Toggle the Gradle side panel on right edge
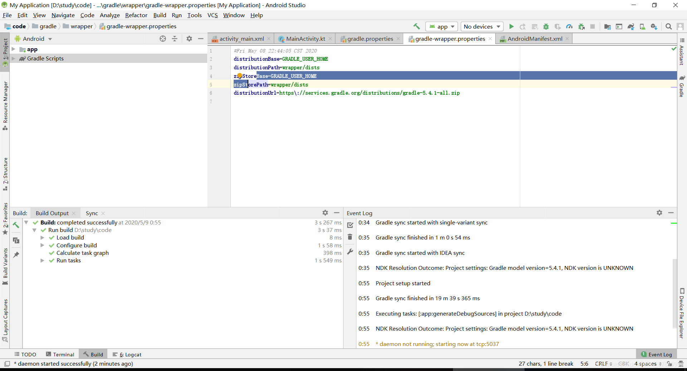 pos(682,86)
